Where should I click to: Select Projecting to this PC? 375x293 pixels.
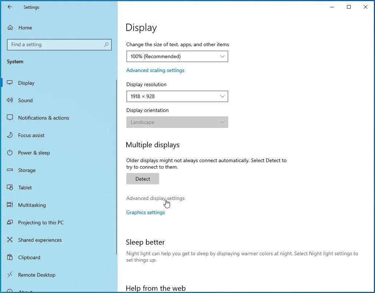click(x=59, y=222)
